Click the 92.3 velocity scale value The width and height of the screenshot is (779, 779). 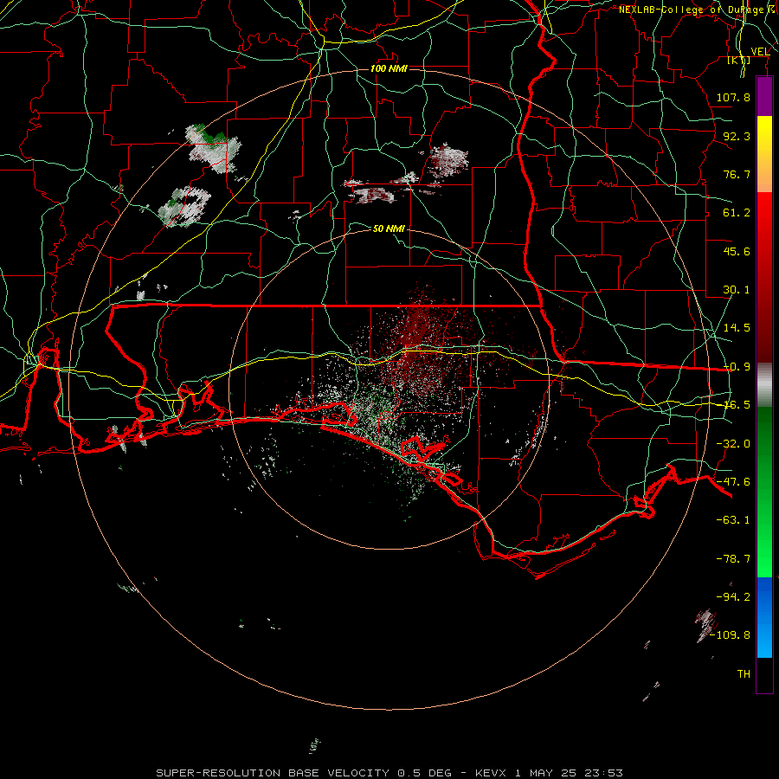click(737, 136)
